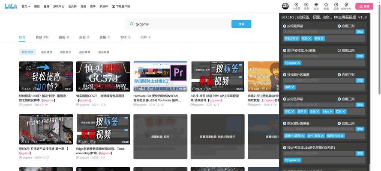
Task: Remove the 彩虹 tag under 按标签屏蔽
Action: (293, 112)
